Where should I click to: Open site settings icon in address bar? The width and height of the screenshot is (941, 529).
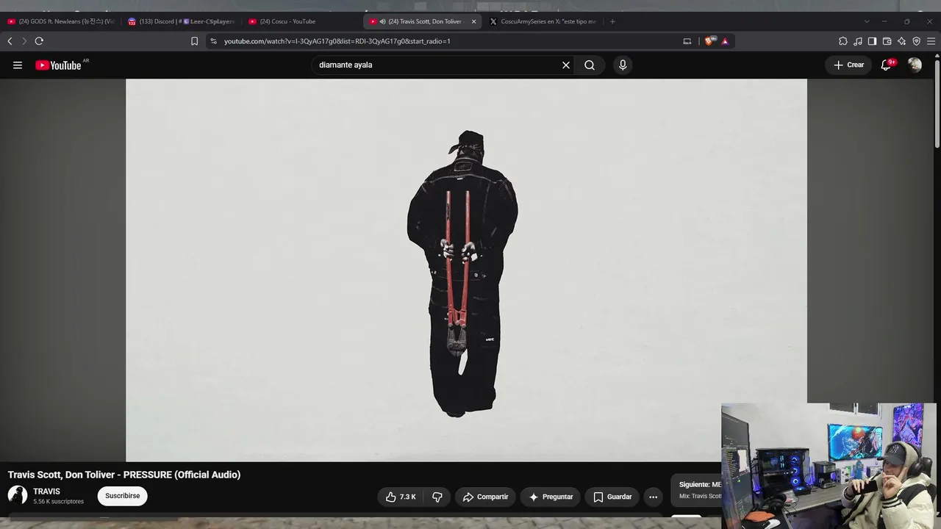(214, 41)
